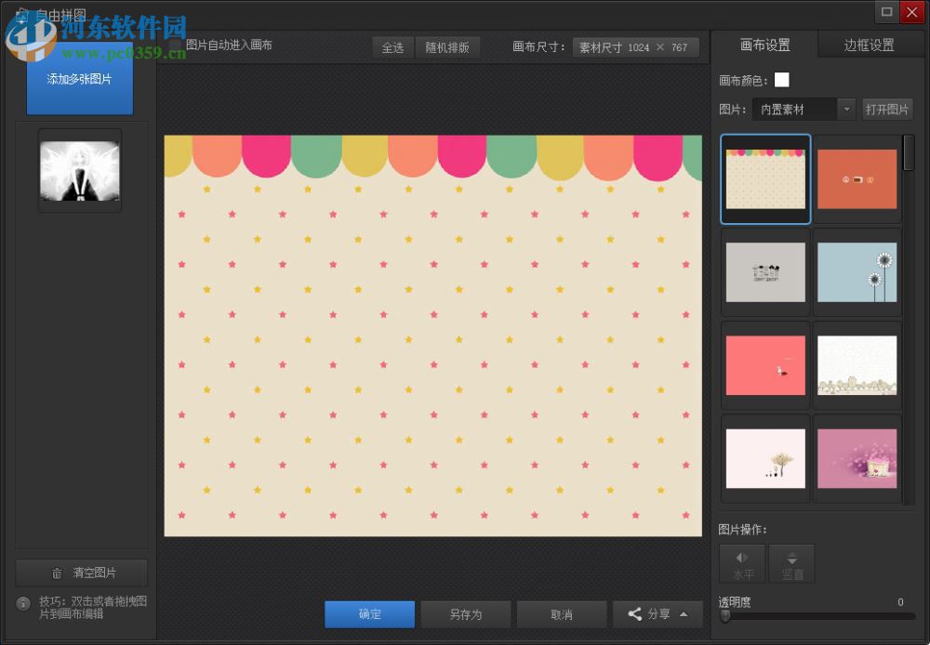Select the uploaded photo thumbnail in left panel
Viewport: 930px width, 645px height.
click(79, 170)
